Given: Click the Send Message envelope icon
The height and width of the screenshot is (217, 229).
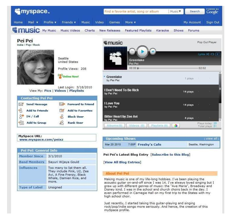Looking at the screenshot, I should pos(21,104).
